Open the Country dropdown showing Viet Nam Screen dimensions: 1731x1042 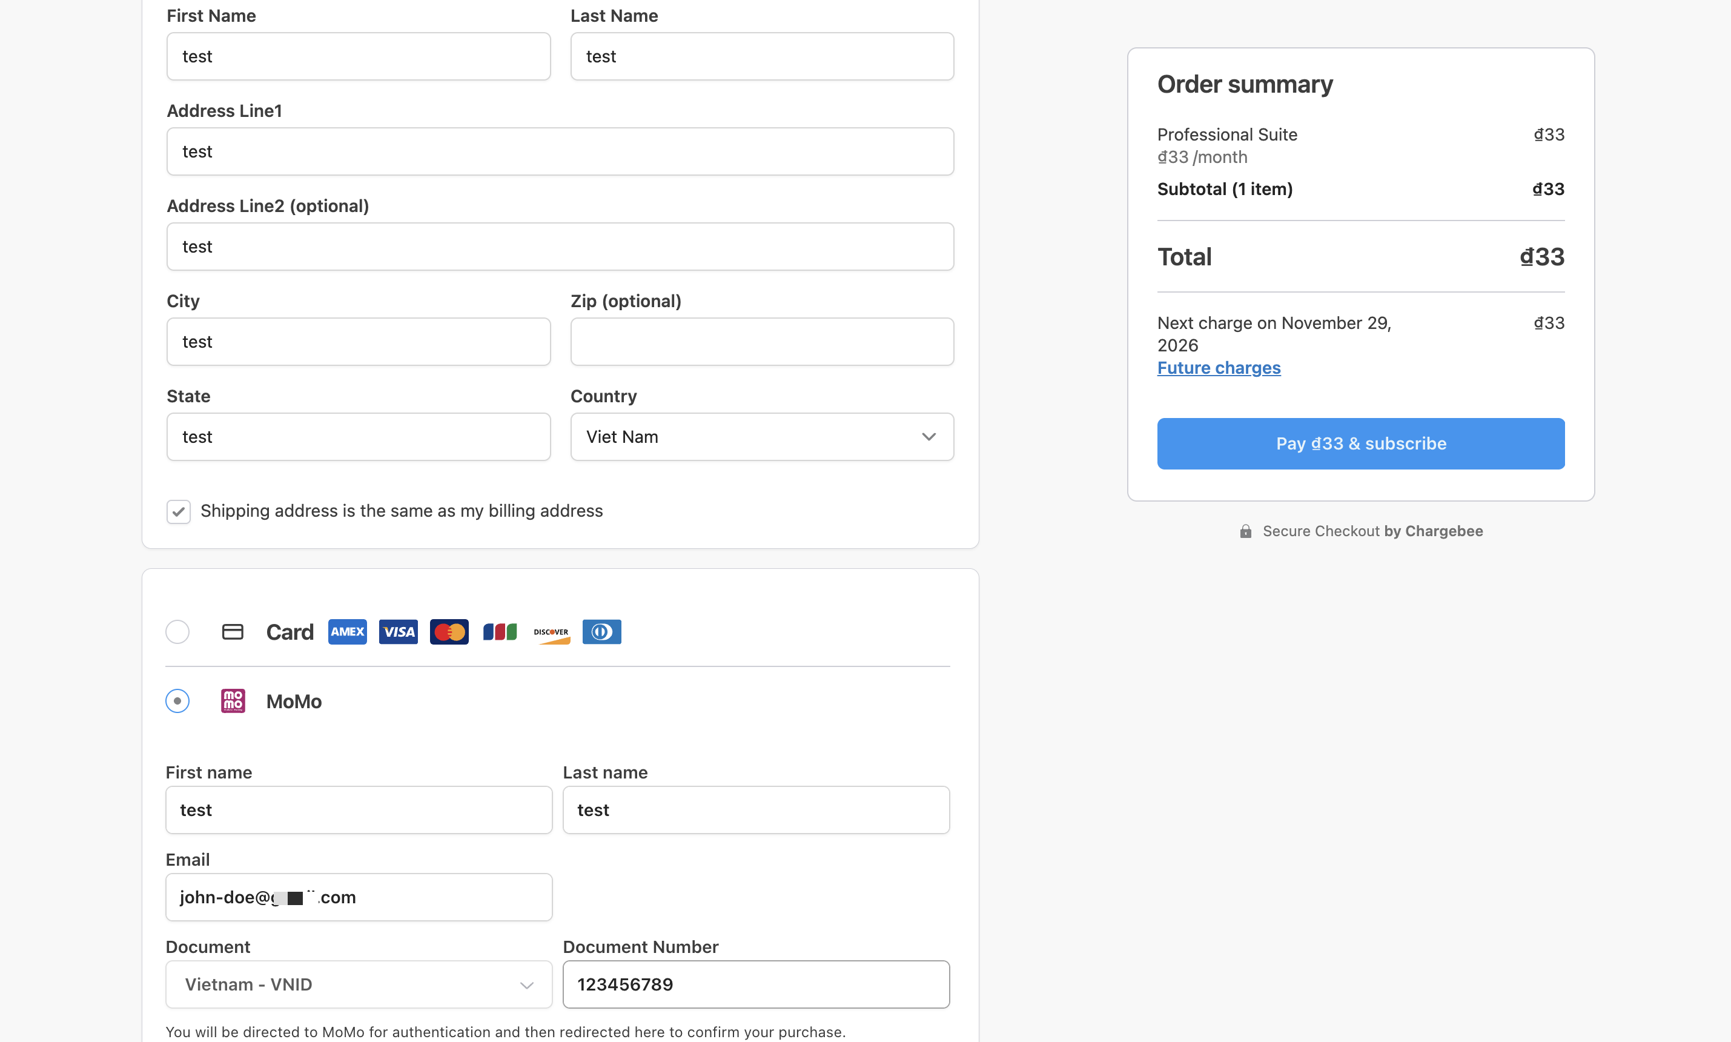761,437
